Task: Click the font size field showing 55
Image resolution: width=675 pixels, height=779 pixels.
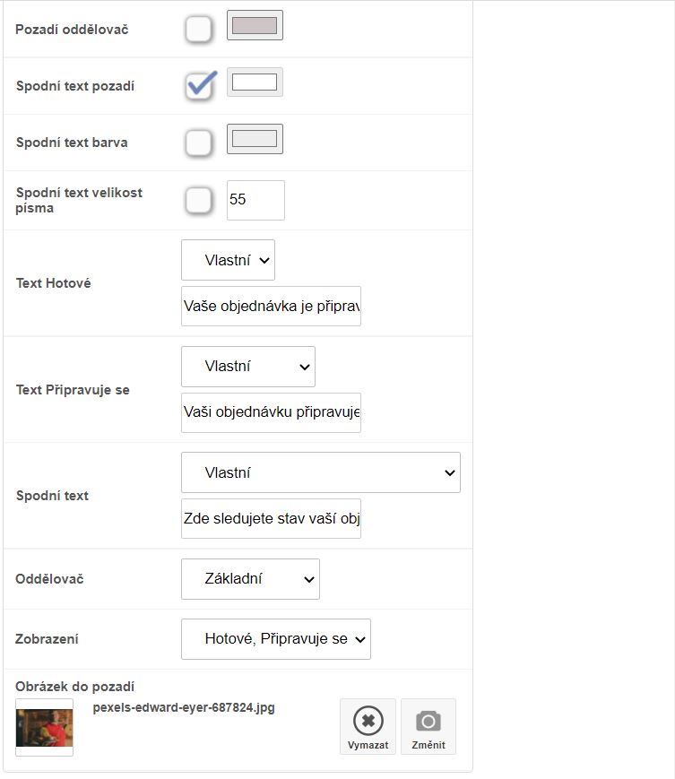Action: [x=255, y=200]
